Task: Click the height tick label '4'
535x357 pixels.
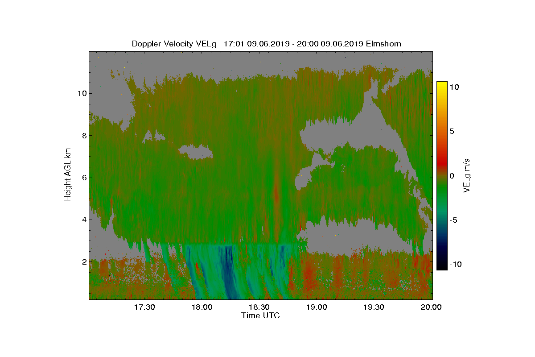Action: point(84,220)
